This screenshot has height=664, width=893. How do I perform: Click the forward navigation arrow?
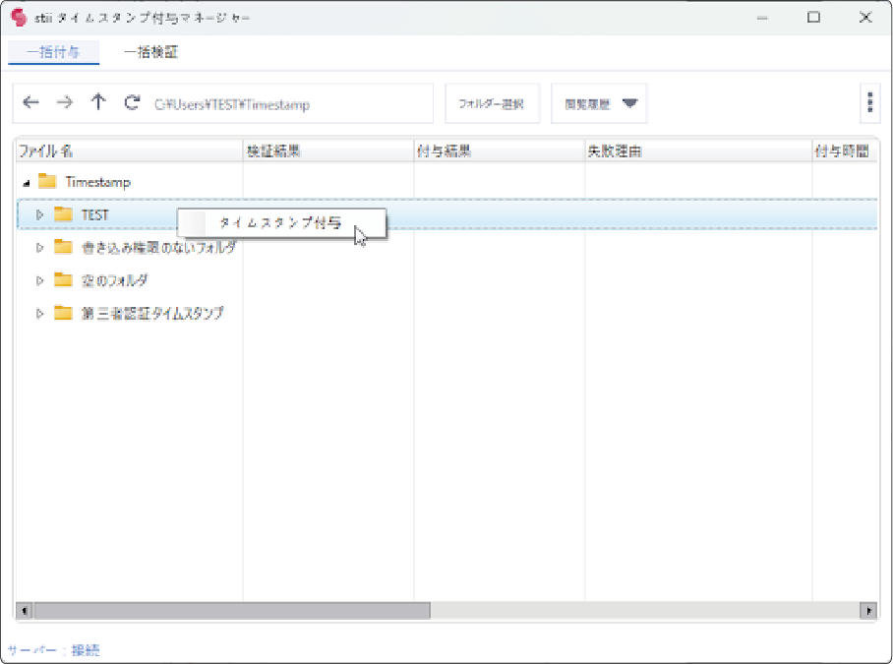tap(64, 103)
